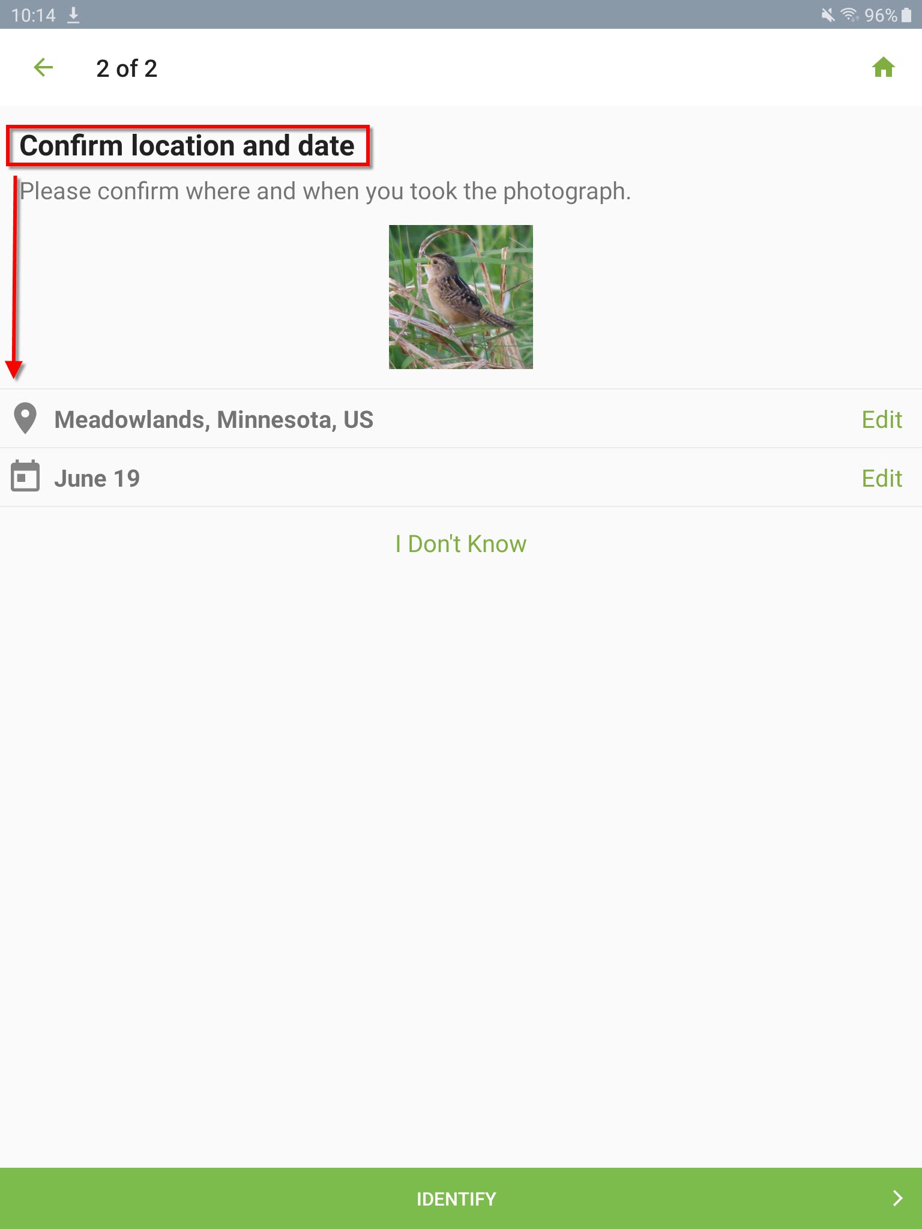Image resolution: width=922 pixels, height=1229 pixels.
Task: Select the June 19 date text
Action: coord(97,478)
